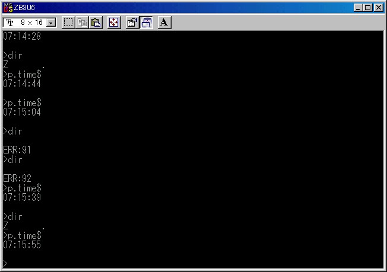The image size is (387, 272).
Task: Click the >dir line above ERR:92
Action: pos(12,159)
